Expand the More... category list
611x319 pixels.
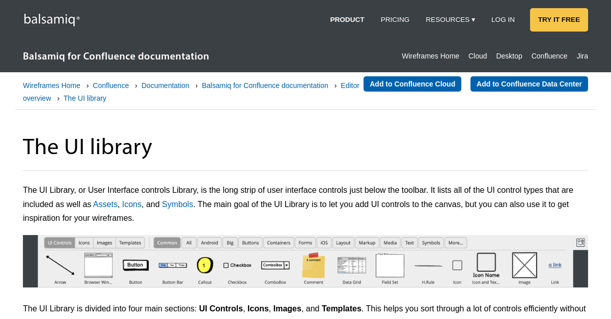click(x=456, y=243)
